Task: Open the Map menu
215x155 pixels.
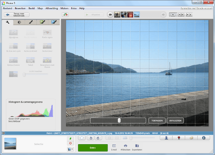Action: [40, 8]
